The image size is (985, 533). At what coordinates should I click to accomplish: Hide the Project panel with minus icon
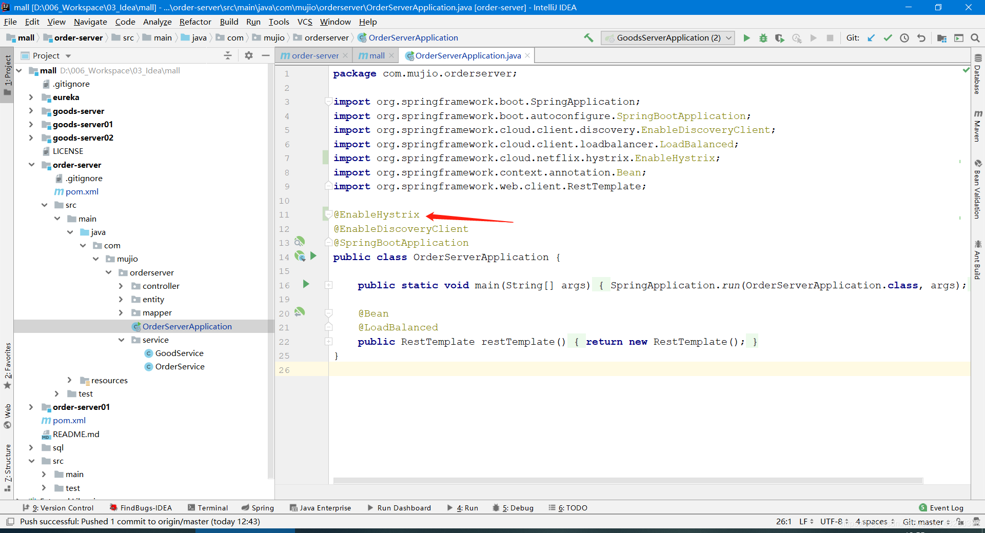tap(266, 55)
